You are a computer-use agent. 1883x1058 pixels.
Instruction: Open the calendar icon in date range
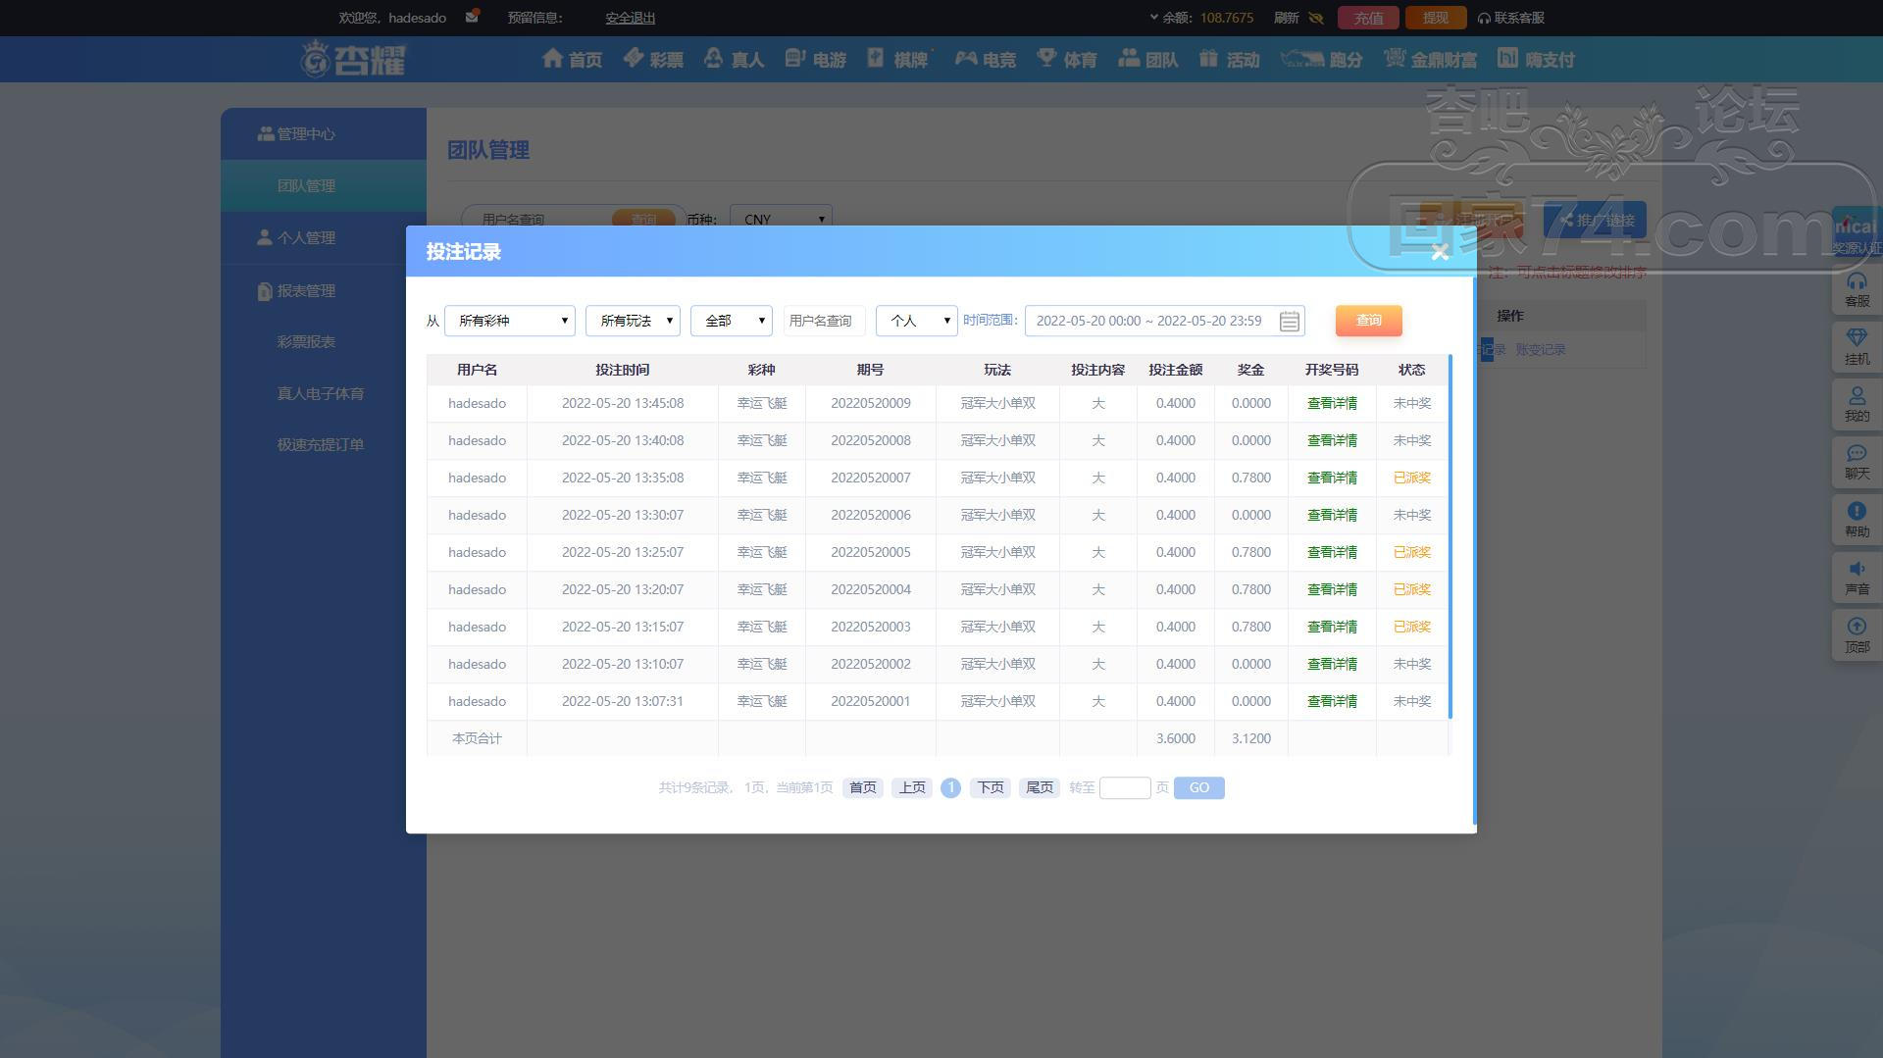(1289, 321)
